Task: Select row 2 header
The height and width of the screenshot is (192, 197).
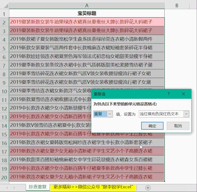Action: coord(4,23)
